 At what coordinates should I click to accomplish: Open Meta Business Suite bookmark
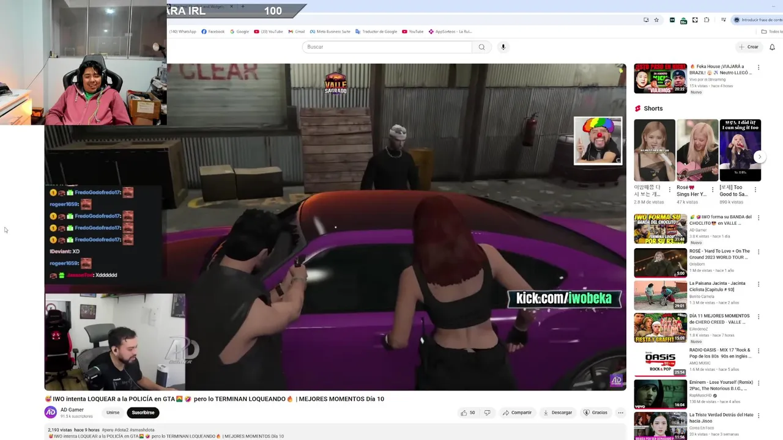330,32
